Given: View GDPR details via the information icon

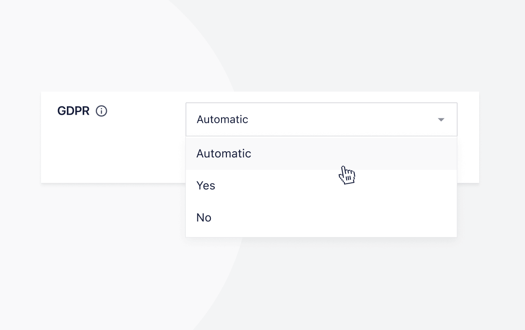Looking at the screenshot, I should click(x=102, y=111).
